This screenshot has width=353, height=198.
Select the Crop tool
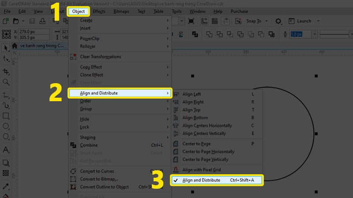click(6, 71)
